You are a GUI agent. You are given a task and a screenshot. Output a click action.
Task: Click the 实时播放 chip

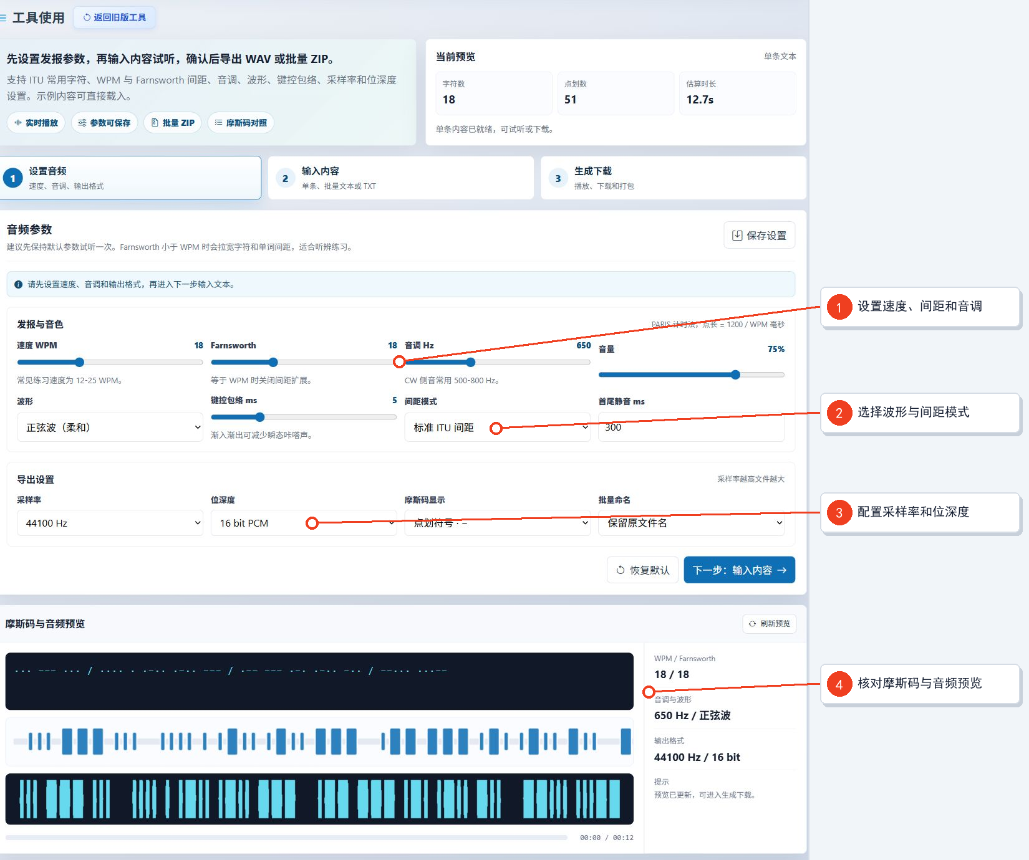[36, 123]
